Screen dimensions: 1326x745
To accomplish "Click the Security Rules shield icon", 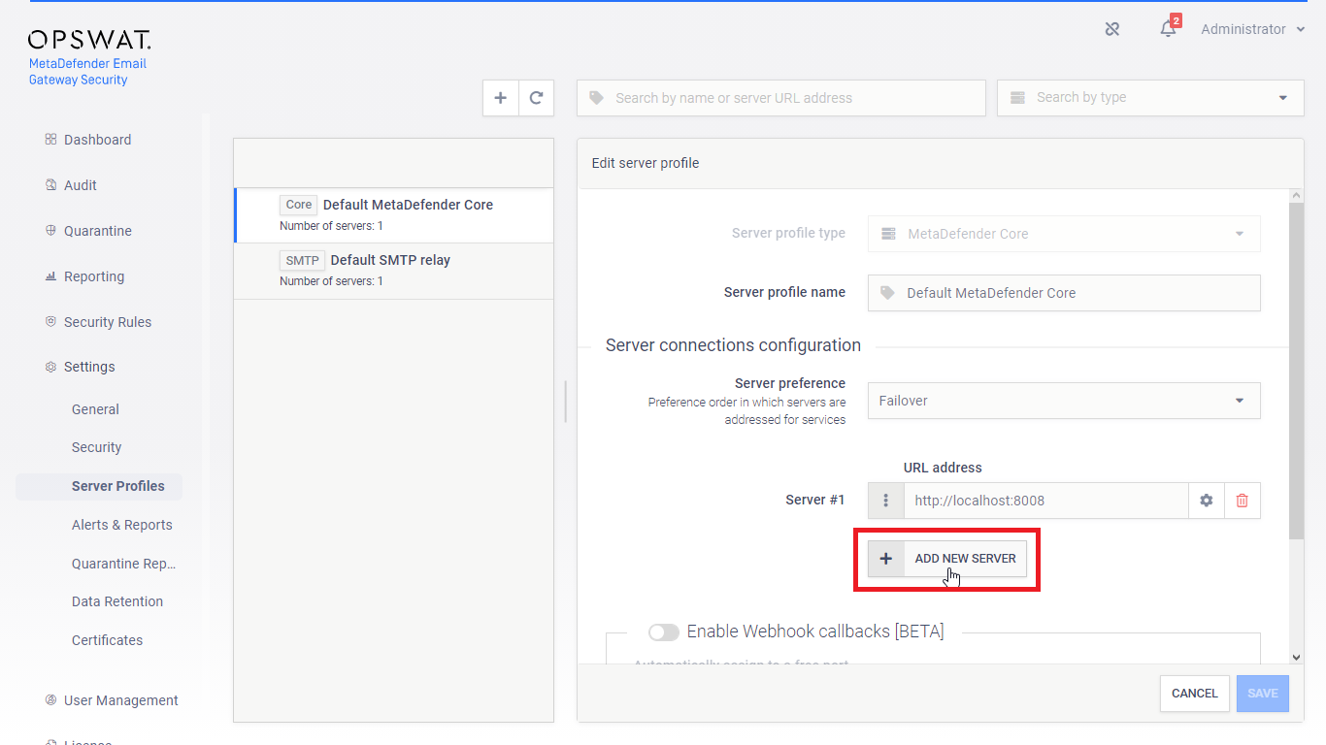I will point(50,322).
